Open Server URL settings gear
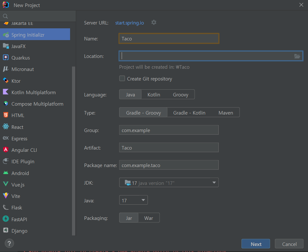The width and height of the screenshot is (308, 252). pos(154,22)
